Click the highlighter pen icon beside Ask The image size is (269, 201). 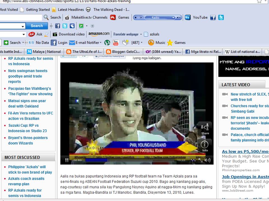pyautogui.click(x=46, y=34)
